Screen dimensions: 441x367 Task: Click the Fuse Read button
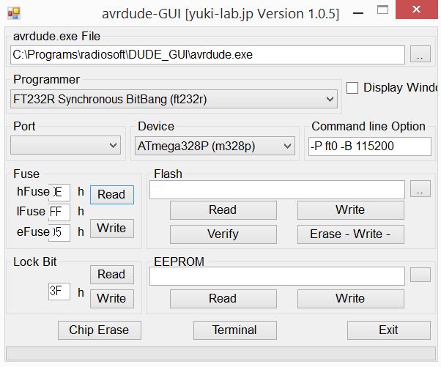[x=111, y=195]
